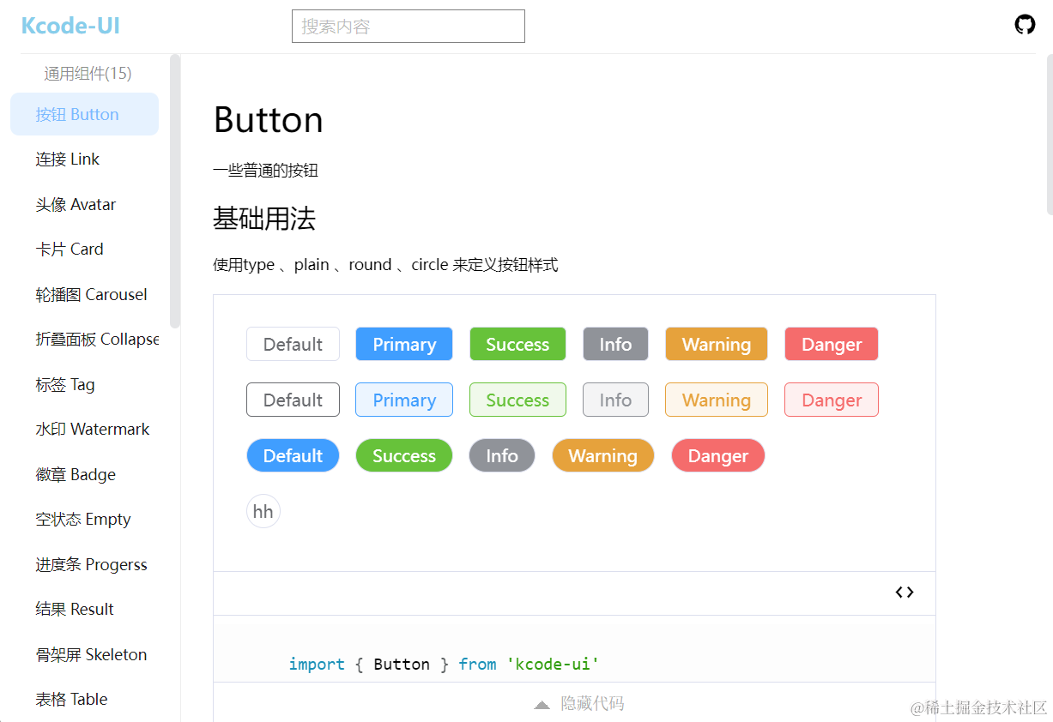Open 按钮 Button in the sidebar
Screen dimensions: 1053x722
[84, 115]
